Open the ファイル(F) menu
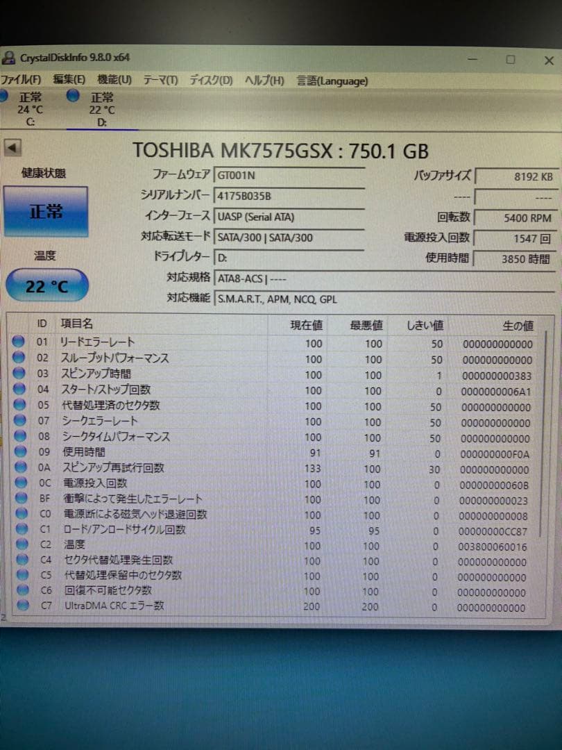This screenshot has height=750, width=562. (21, 80)
